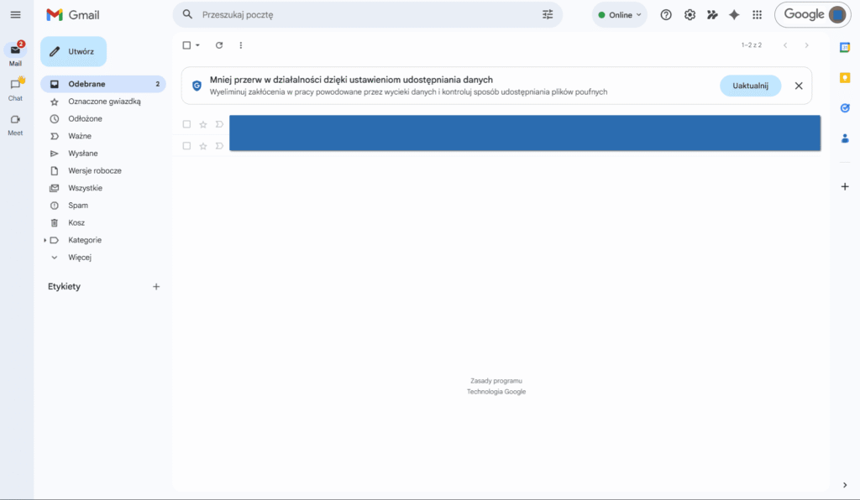Open the selection options dropdown arrow
Image resolution: width=860 pixels, height=500 pixels.
(197, 45)
